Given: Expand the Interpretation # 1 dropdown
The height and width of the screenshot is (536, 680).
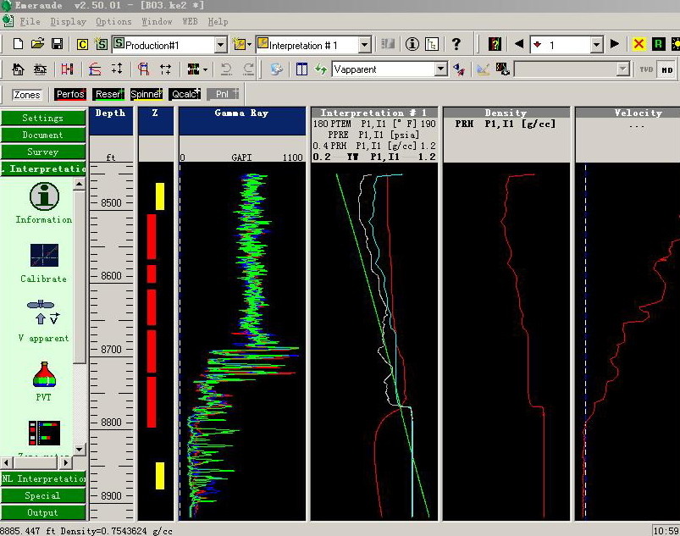Looking at the screenshot, I should point(364,44).
